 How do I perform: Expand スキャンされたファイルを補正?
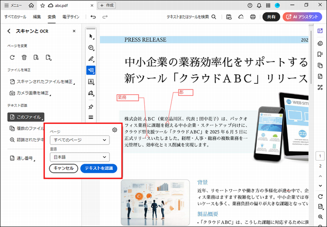click(42, 82)
